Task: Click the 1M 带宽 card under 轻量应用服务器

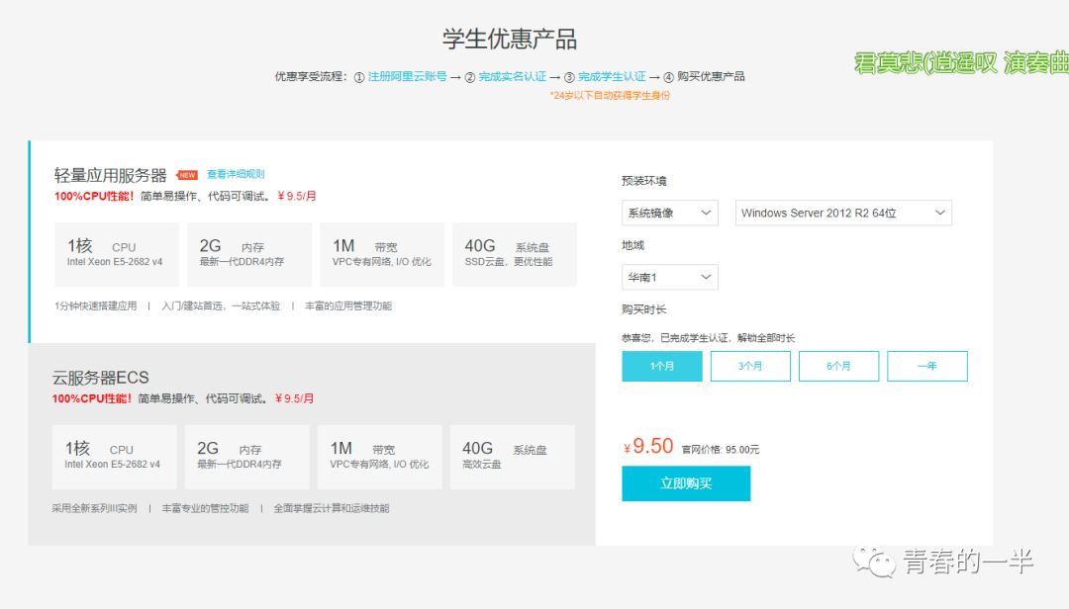Action: [x=382, y=254]
